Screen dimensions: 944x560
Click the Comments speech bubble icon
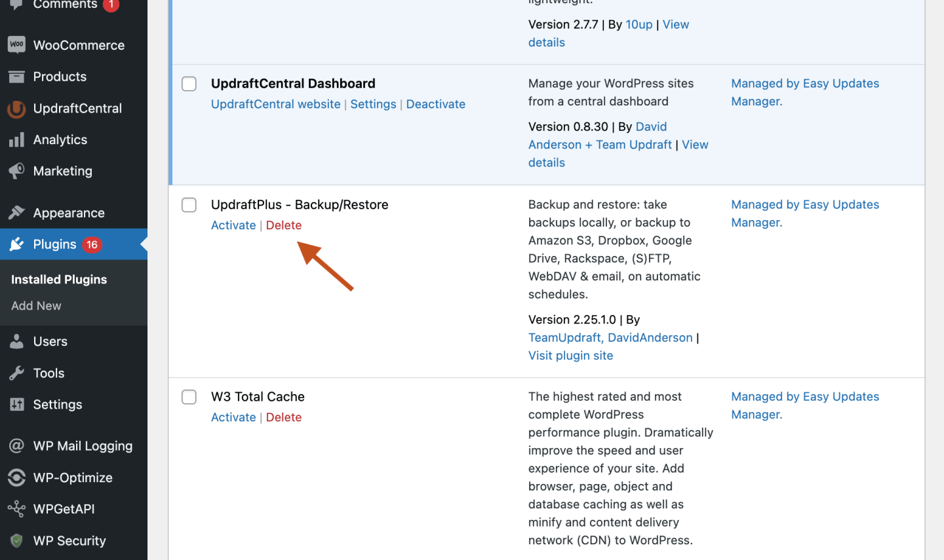(x=14, y=5)
